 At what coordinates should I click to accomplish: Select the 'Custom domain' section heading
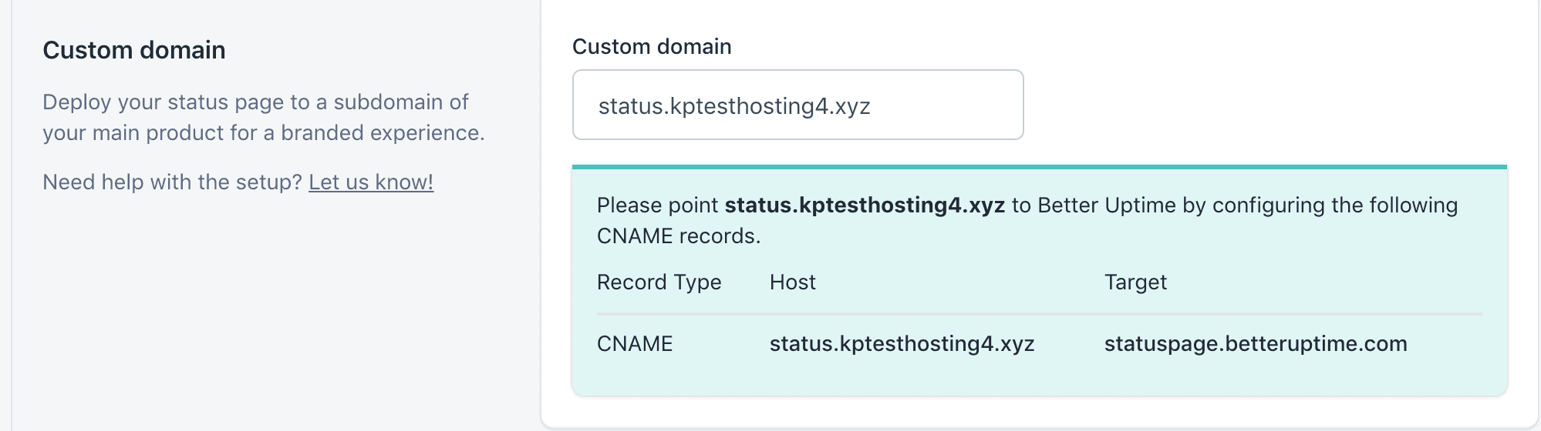134,50
